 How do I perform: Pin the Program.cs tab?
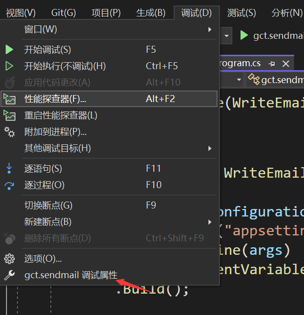(272, 64)
